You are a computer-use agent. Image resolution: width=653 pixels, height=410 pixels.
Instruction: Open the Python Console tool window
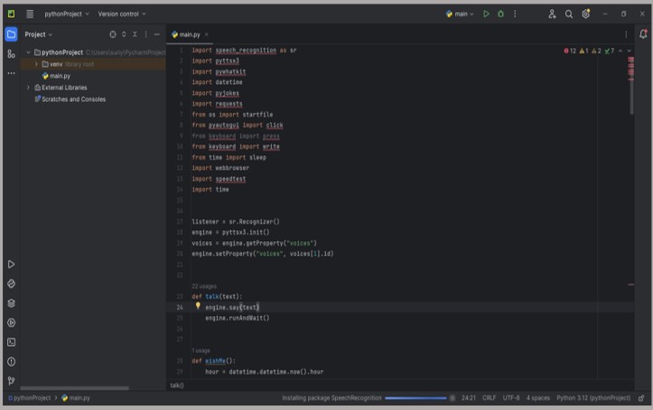pyautogui.click(x=11, y=284)
